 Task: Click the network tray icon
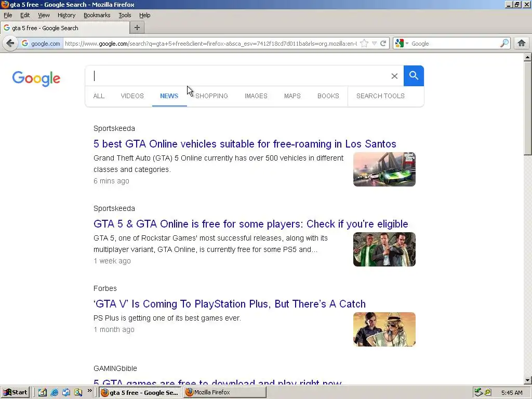[478, 393]
